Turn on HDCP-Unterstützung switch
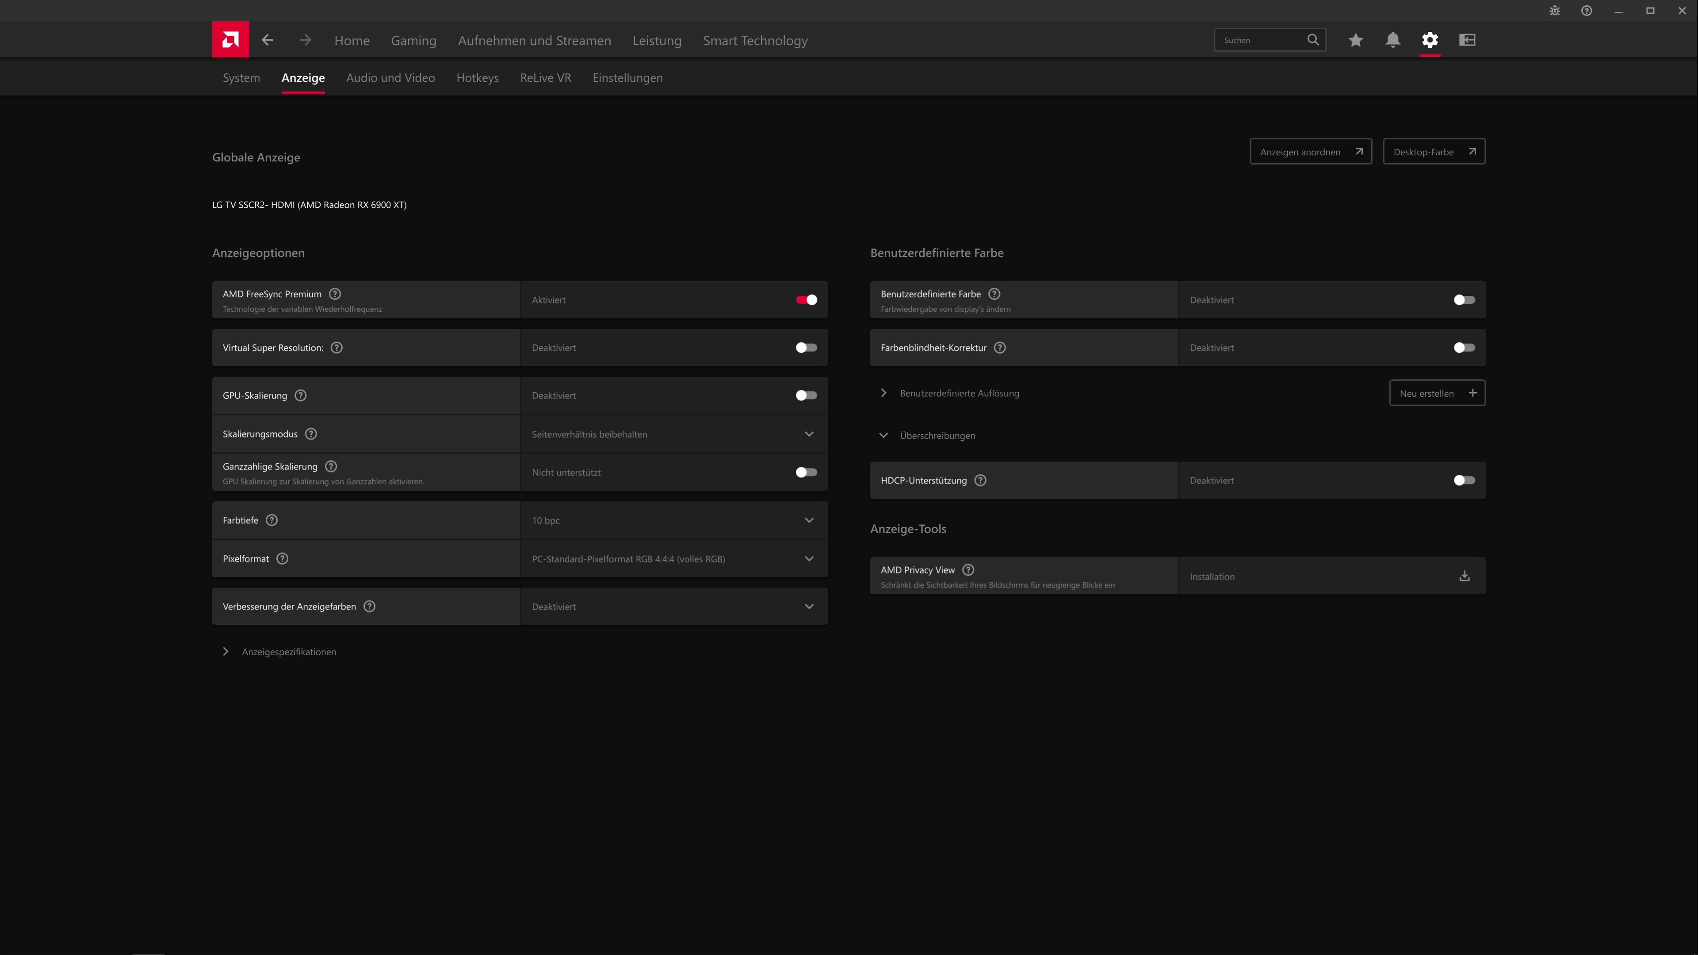Screen dimensions: 1698x955 (x=1463, y=481)
